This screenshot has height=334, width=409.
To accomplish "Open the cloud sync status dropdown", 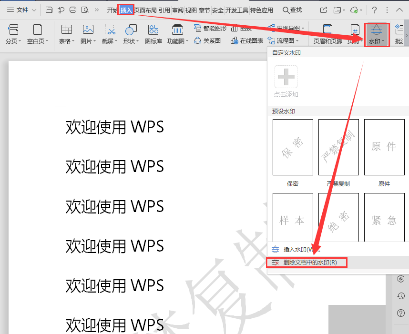I will (x=356, y=10).
